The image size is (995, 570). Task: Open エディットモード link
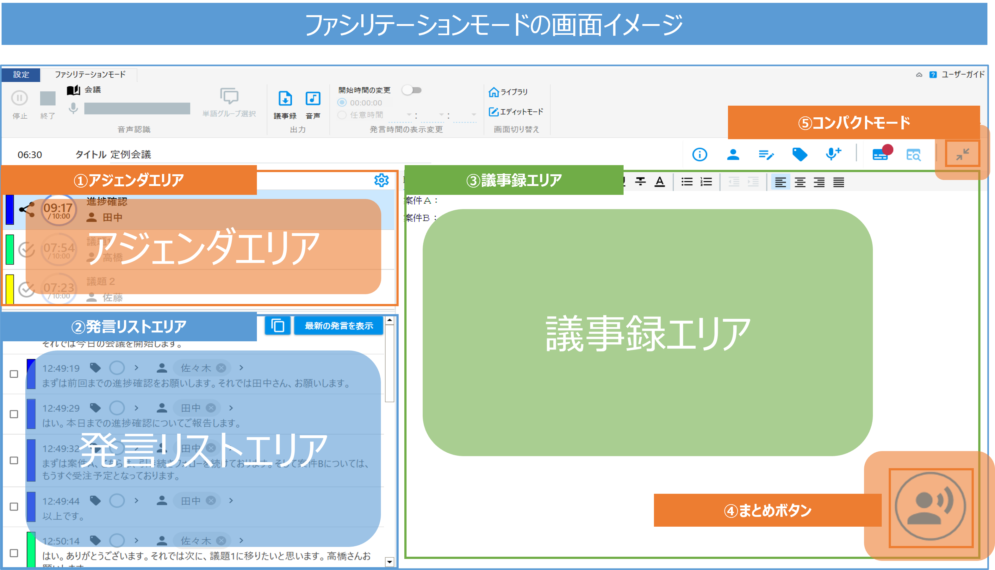click(516, 112)
